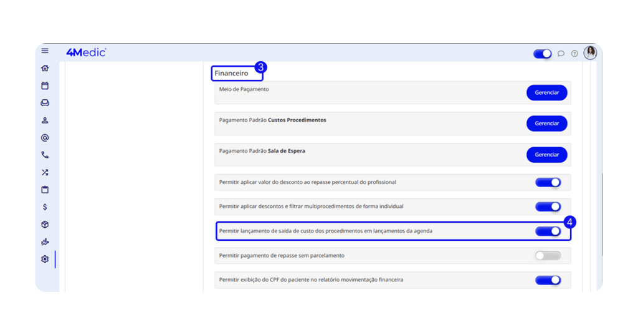Disable 'lançamento de saída de custo' toggle
Viewport: 638px width, 335px height.
[548, 231]
